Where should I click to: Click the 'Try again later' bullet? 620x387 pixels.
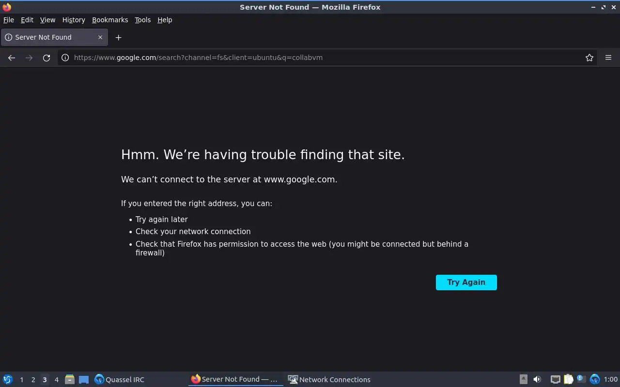pyautogui.click(x=162, y=219)
